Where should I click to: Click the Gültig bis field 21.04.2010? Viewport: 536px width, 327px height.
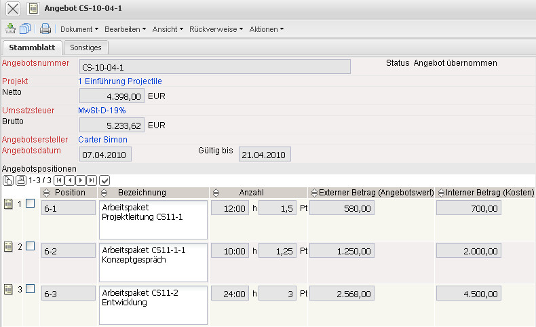pos(265,154)
